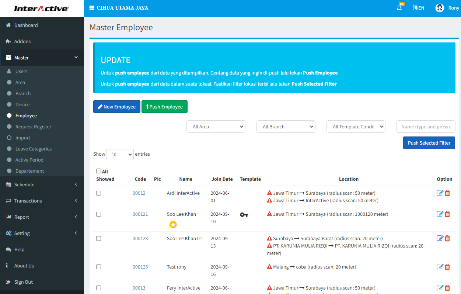Click the edit icon for Ardi InterActive
461x294 pixels.
(x=440, y=193)
